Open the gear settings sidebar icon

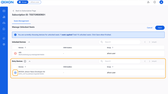coord(4,44)
